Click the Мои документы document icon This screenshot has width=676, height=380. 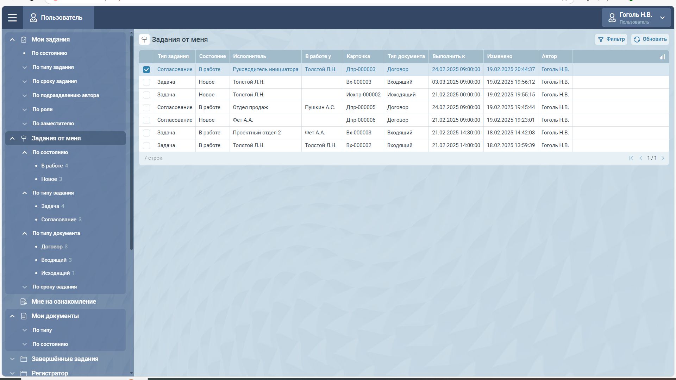coord(24,316)
